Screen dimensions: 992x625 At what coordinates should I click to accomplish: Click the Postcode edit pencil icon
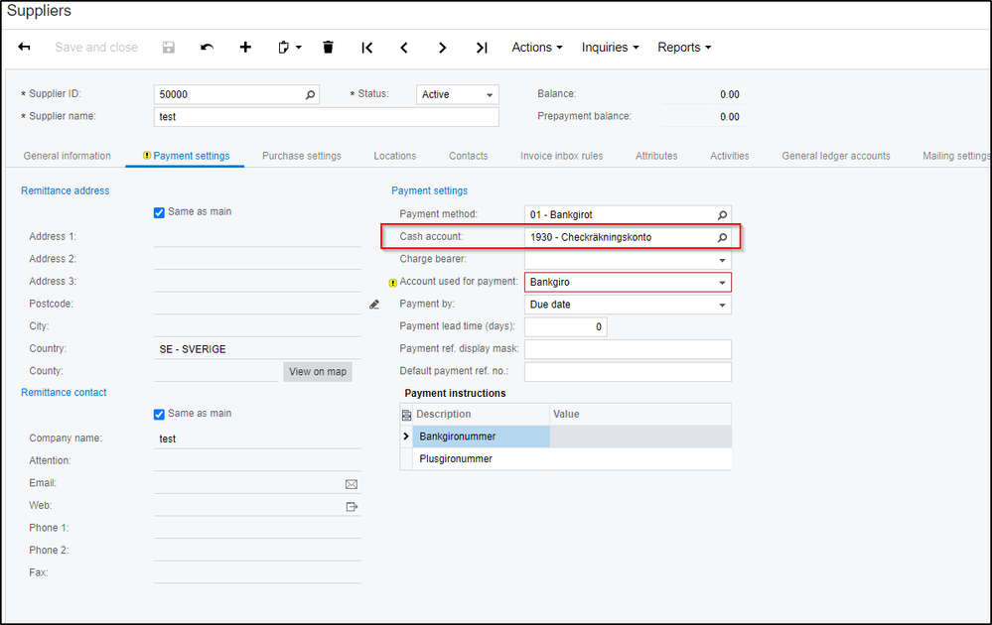click(374, 305)
